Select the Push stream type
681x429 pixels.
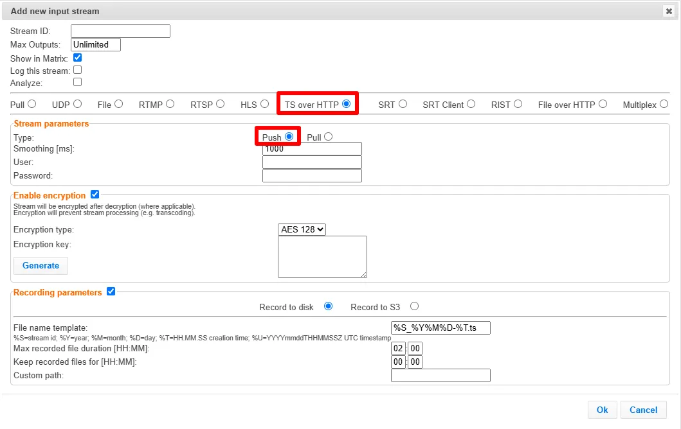(x=289, y=137)
